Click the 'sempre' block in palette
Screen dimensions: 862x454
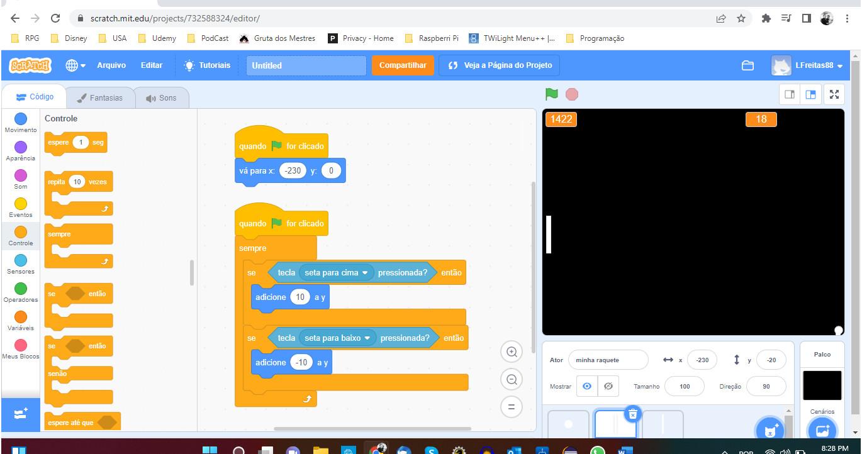point(79,246)
